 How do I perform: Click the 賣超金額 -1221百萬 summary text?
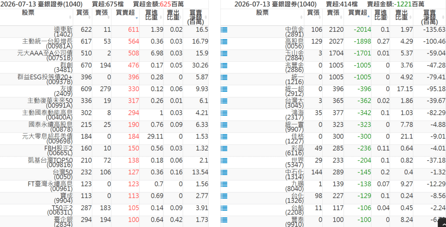[x=396, y=4]
